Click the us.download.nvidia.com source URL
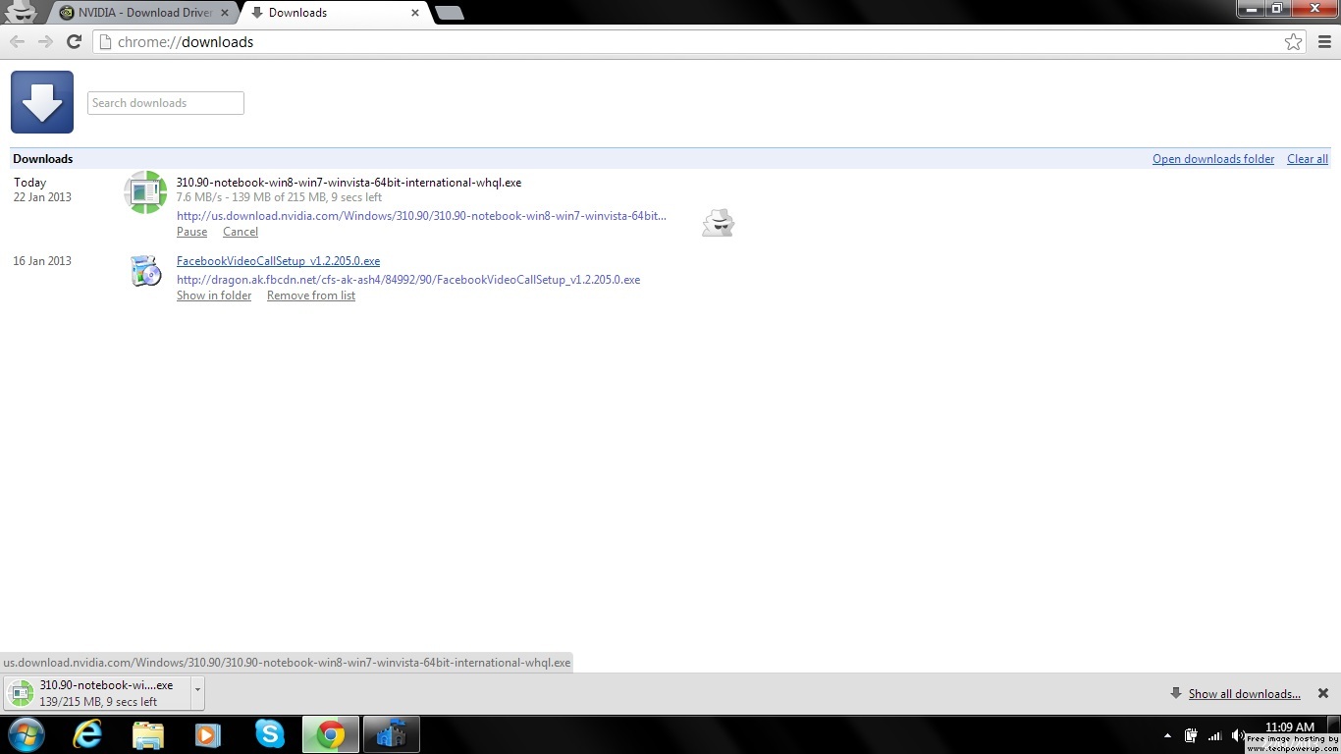Viewport: 1341px width, 754px height. (421, 216)
